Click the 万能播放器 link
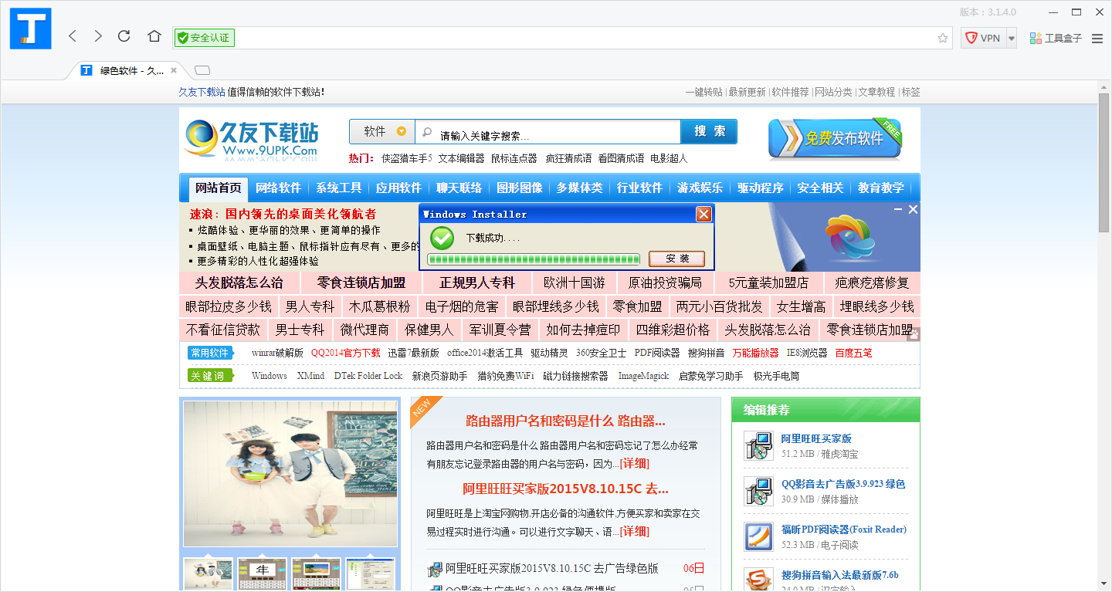Screen dimensions: 1112x592 coord(755,353)
